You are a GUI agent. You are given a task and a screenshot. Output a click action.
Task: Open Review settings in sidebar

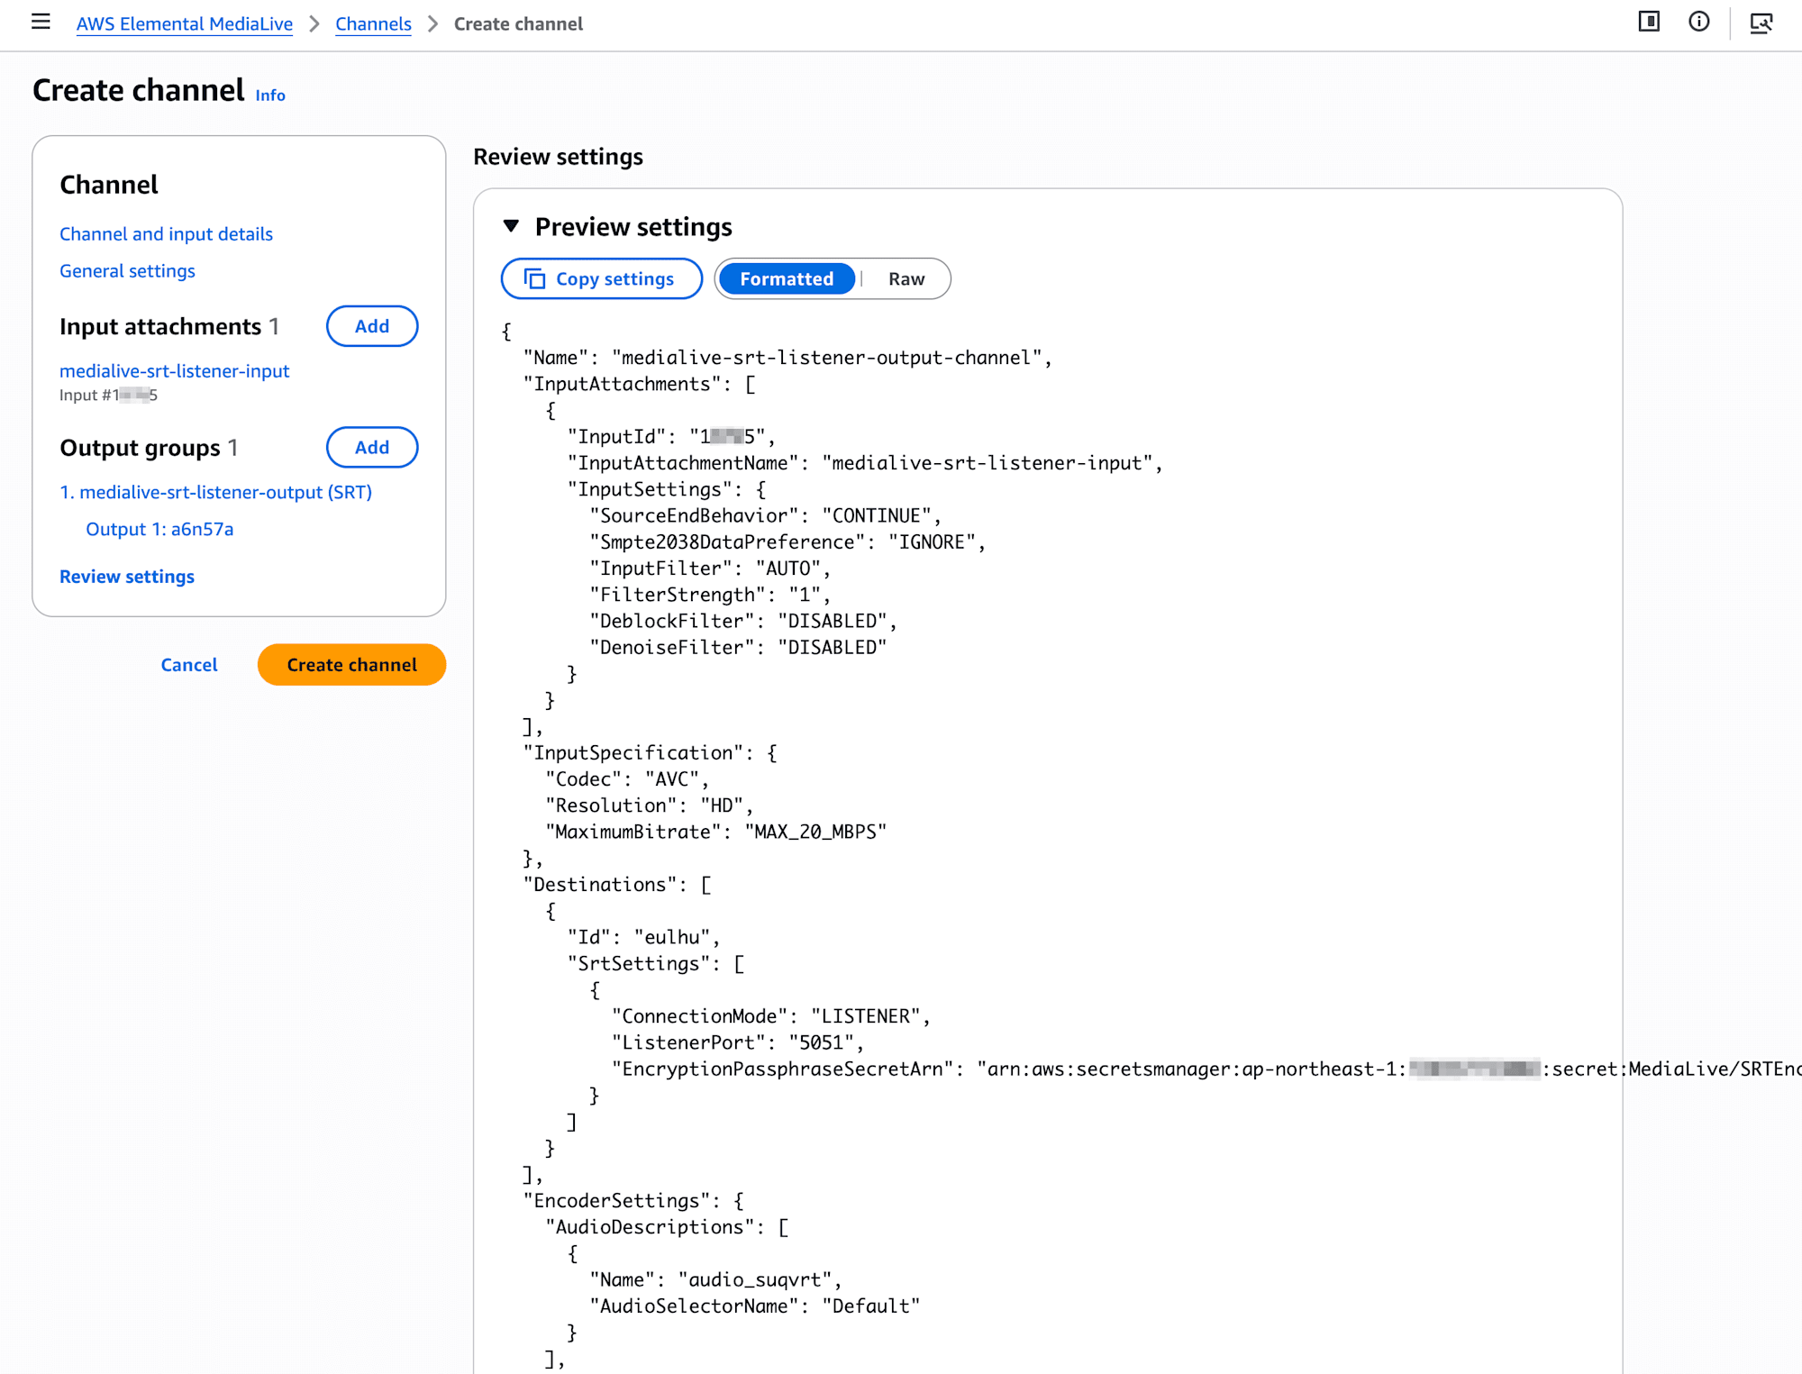[x=127, y=577]
